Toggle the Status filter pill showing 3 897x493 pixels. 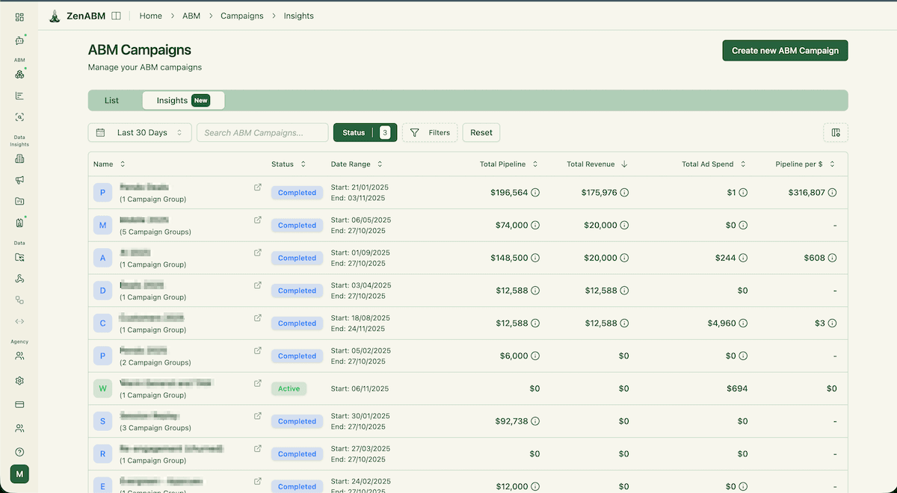point(365,132)
